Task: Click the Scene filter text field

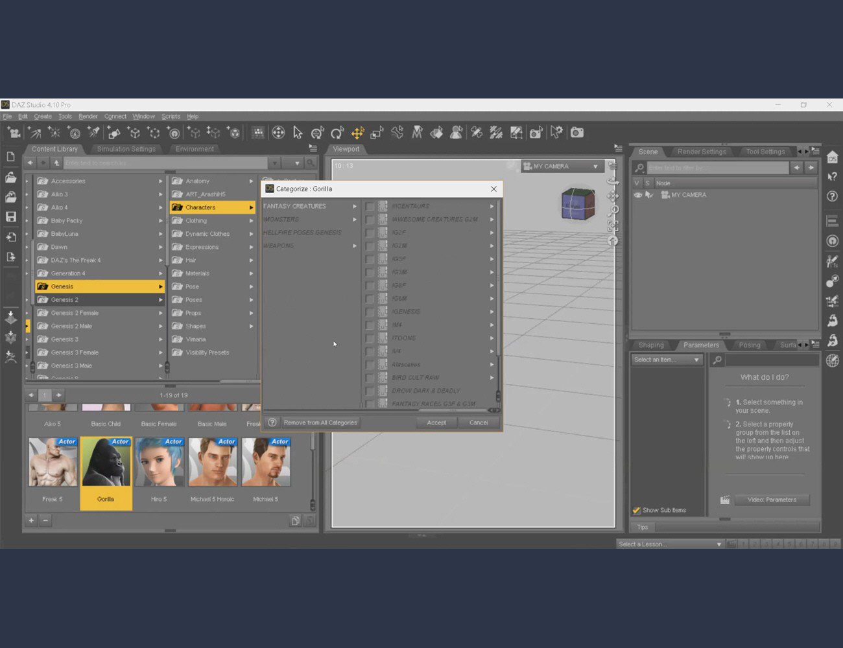Action: [717, 168]
